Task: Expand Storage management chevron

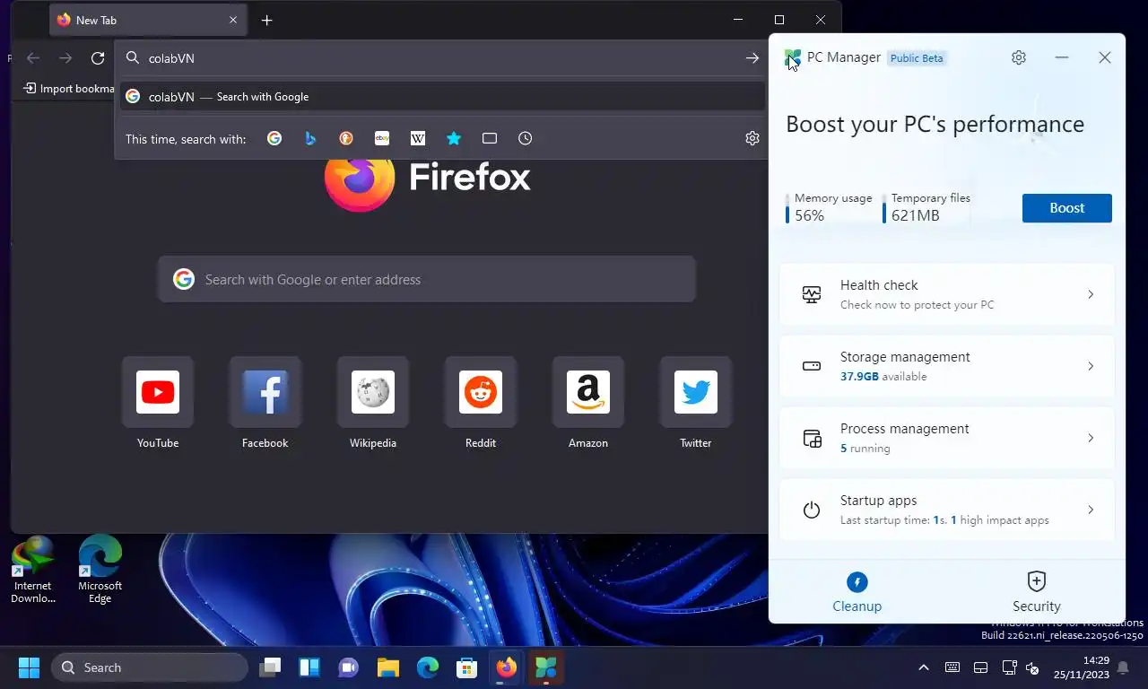Action: (1091, 366)
